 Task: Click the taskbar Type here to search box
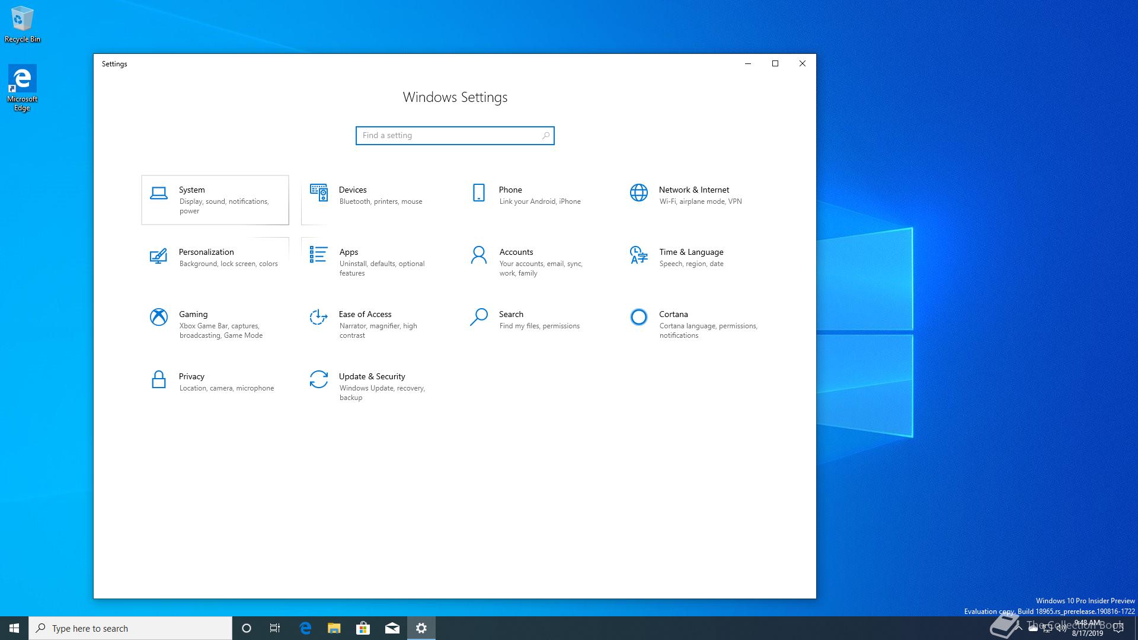130,628
